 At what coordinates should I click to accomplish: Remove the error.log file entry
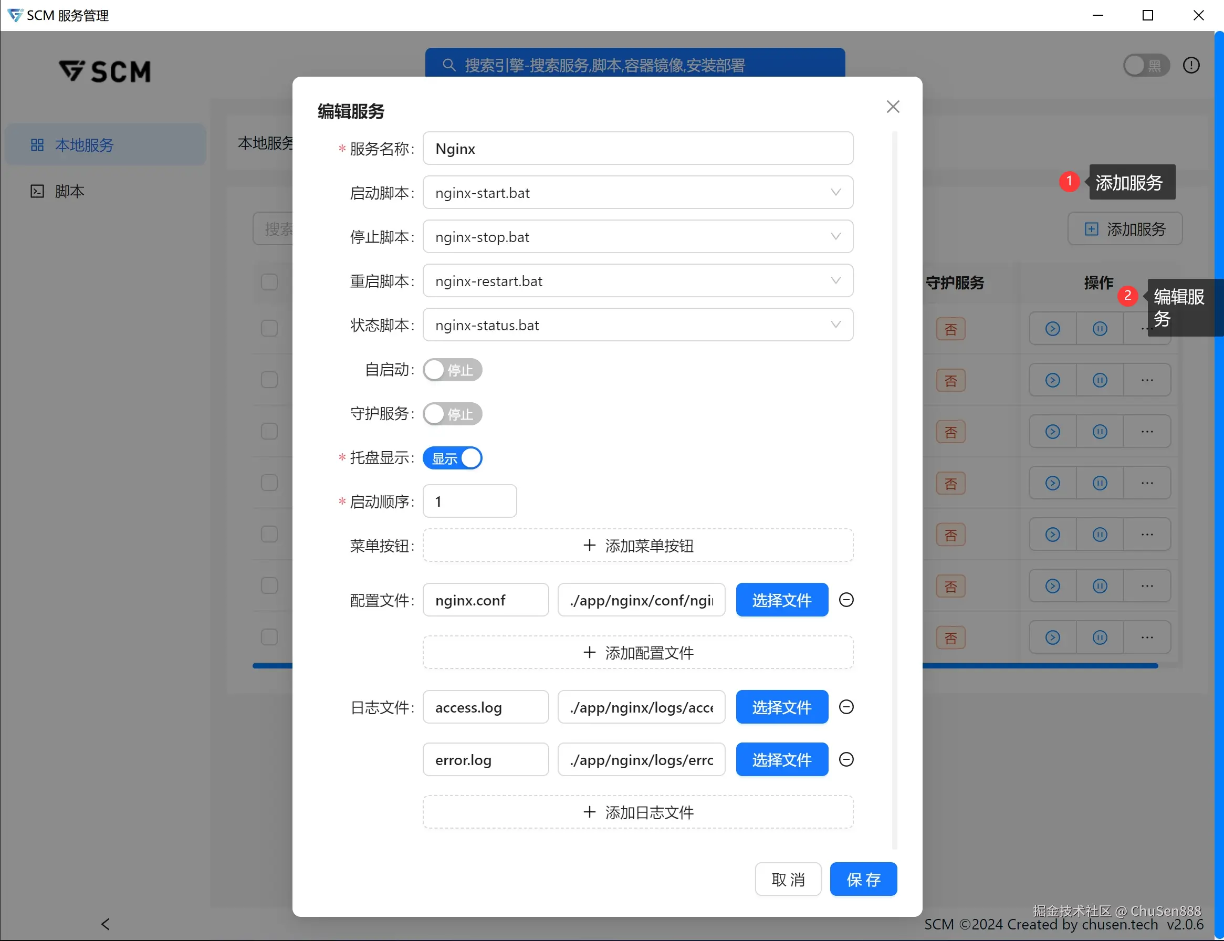[846, 759]
